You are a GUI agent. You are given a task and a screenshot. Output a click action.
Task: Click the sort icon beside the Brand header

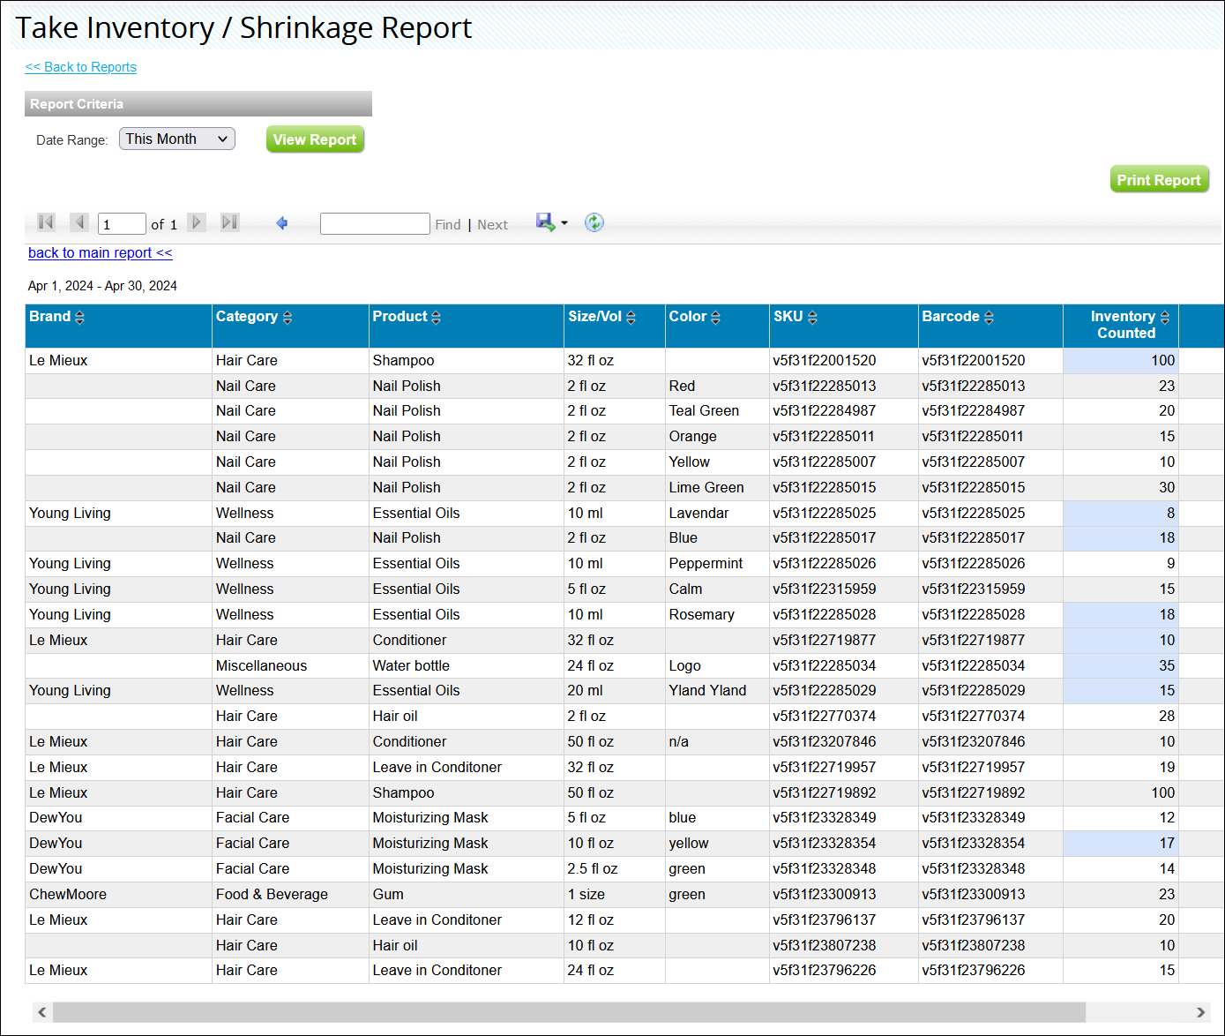pos(80,316)
